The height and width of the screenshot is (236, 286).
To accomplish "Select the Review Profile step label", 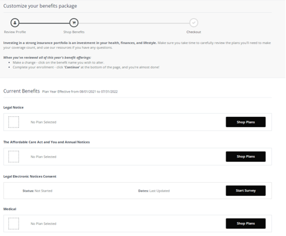I will click(15, 32).
